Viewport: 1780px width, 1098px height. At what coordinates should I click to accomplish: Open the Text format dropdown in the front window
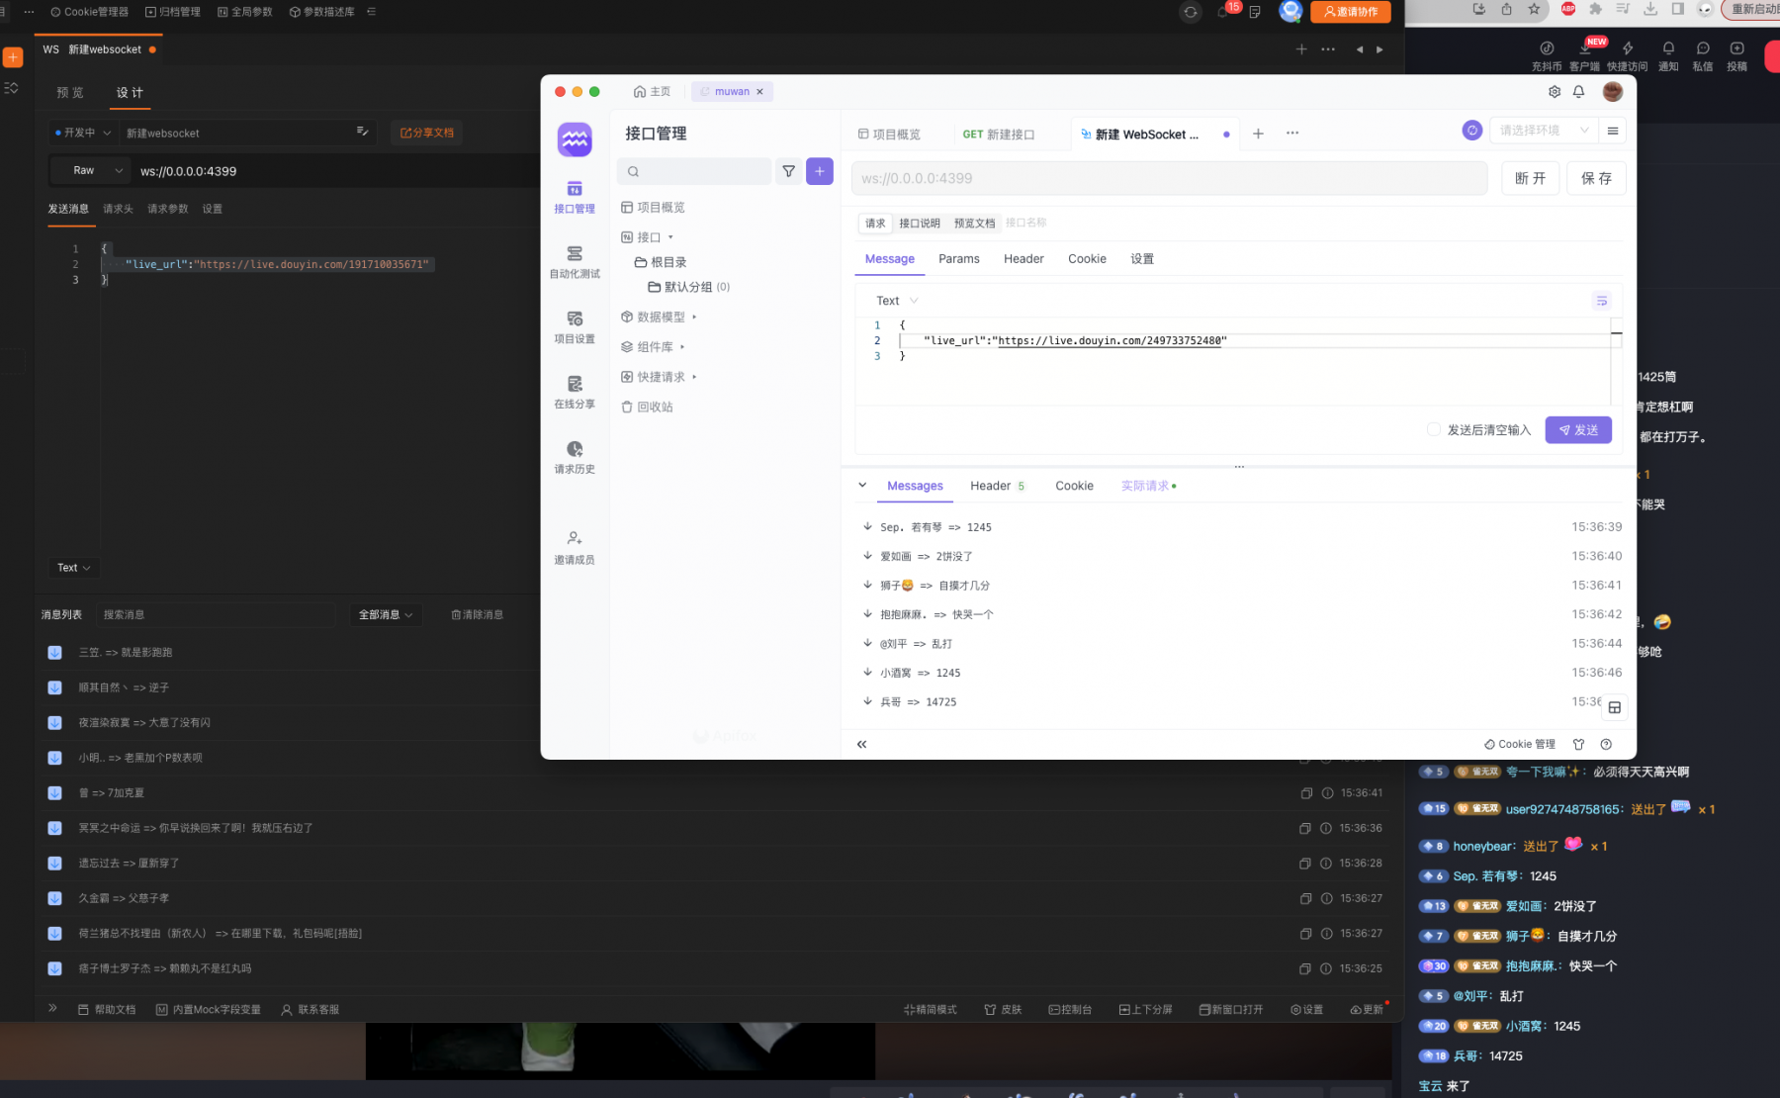point(897,301)
